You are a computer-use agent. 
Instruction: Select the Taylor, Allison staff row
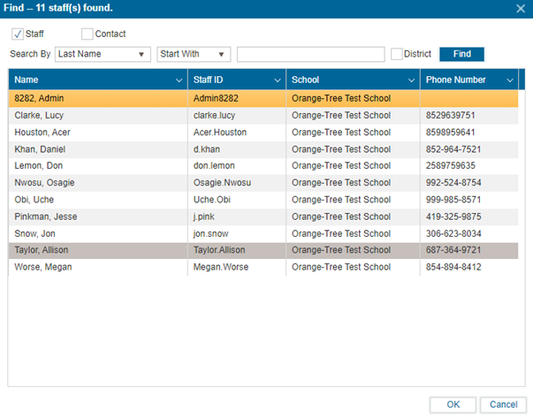[97, 250]
